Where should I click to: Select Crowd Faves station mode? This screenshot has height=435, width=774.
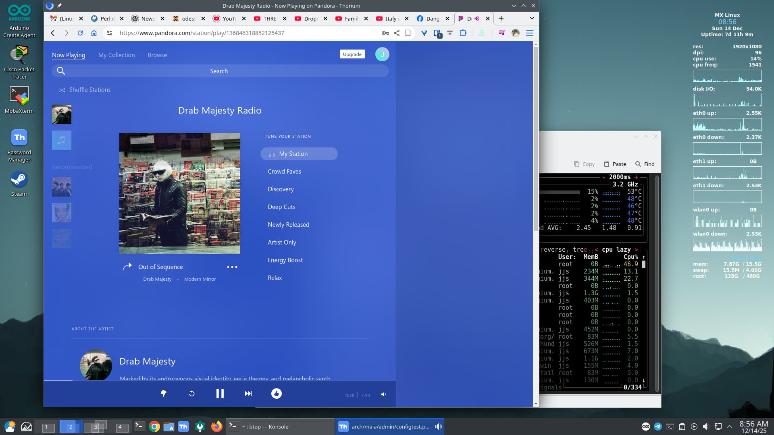284,172
